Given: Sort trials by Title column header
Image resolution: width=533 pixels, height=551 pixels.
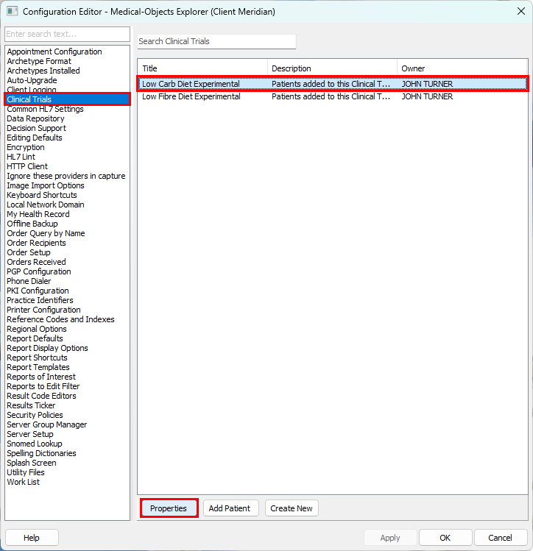Looking at the screenshot, I should 202,68.
